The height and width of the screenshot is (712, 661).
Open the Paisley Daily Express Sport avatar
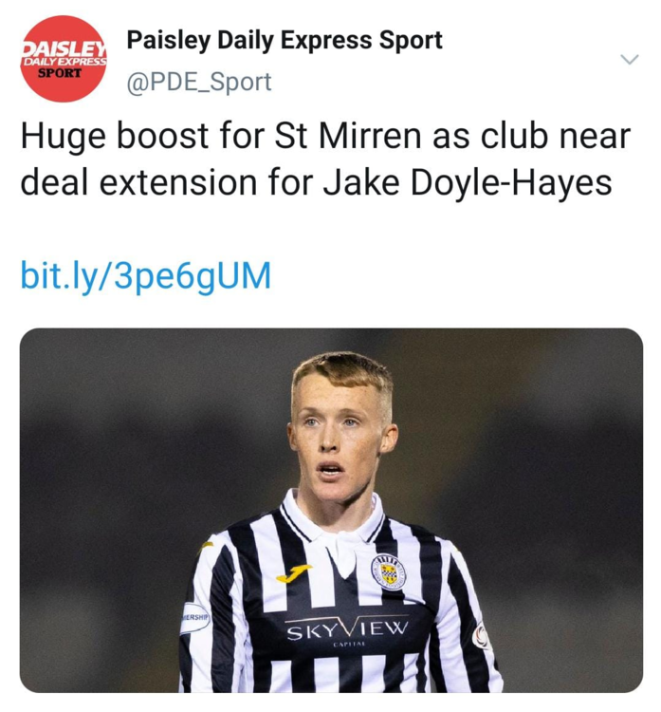(x=64, y=59)
